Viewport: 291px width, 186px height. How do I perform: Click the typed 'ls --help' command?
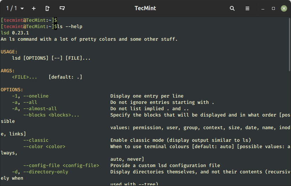coord(70,27)
